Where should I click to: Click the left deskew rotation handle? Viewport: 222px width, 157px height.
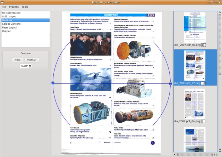click(x=53, y=83)
